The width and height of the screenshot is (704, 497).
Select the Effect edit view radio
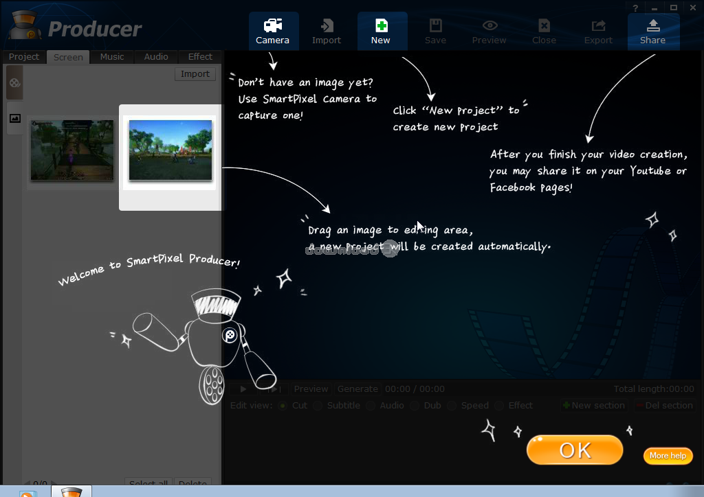tap(499, 406)
